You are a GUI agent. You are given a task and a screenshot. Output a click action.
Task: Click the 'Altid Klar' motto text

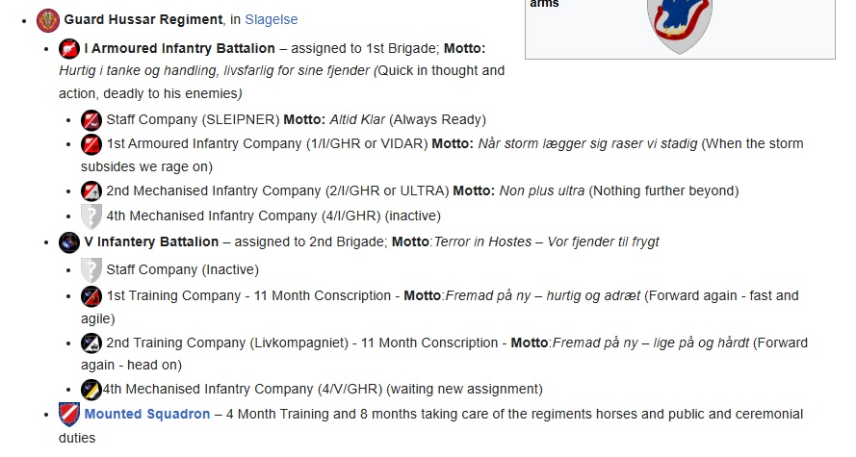click(357, 119)
